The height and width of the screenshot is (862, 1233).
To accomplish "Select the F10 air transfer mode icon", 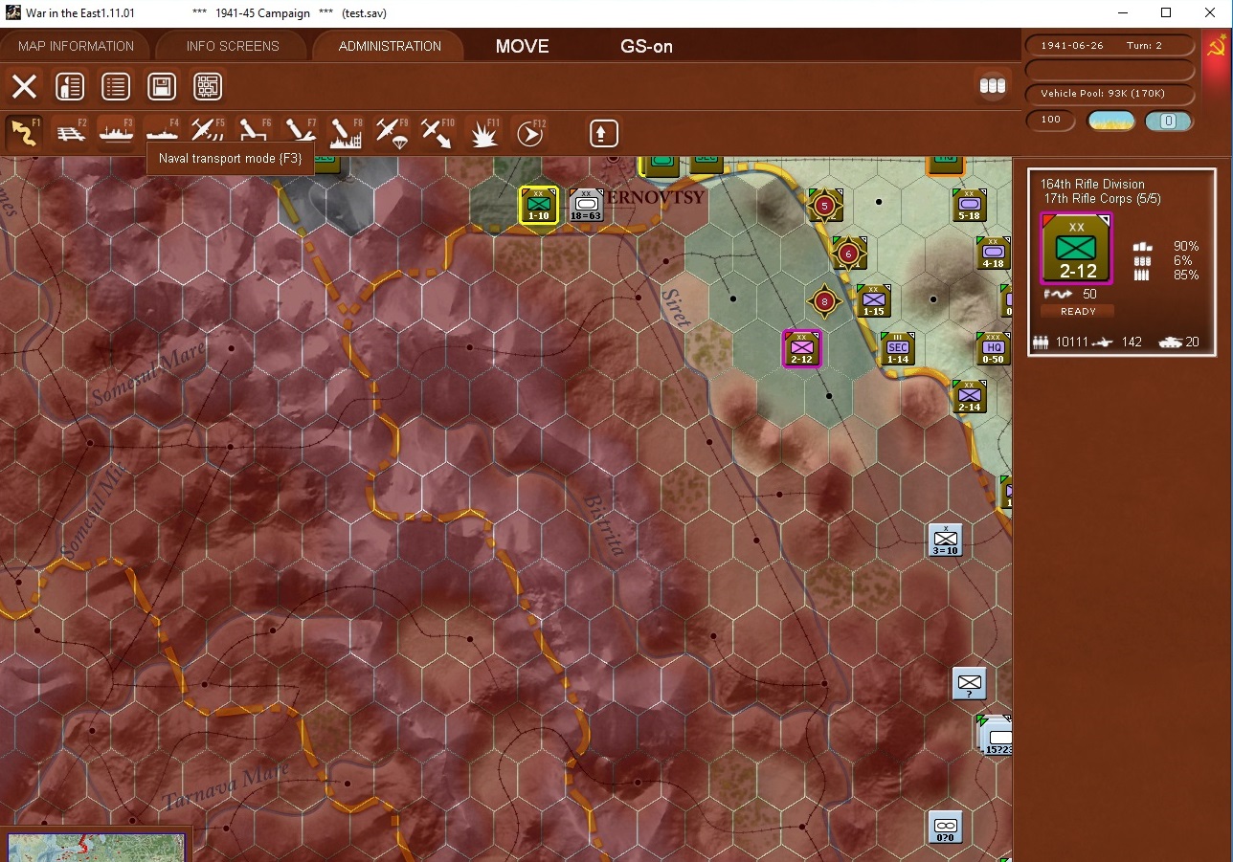I will point(437,133).
